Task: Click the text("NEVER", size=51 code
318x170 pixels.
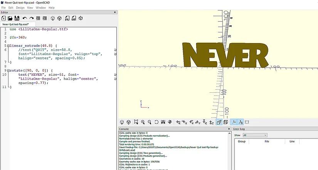Action: 41,75
